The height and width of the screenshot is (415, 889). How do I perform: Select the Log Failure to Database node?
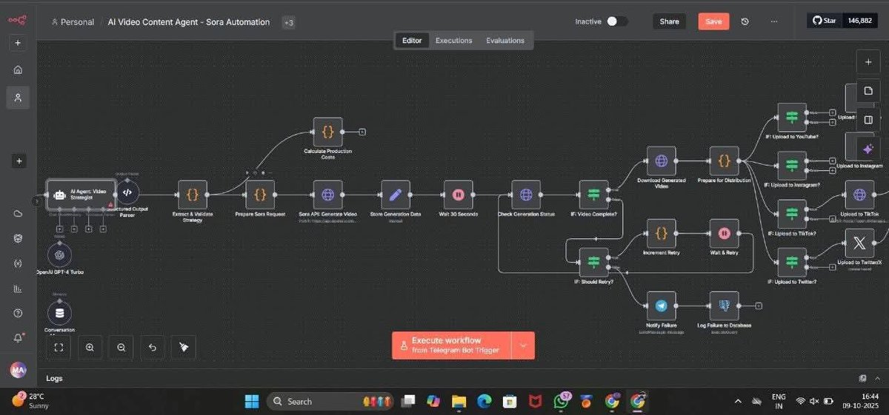pos(724,306)
